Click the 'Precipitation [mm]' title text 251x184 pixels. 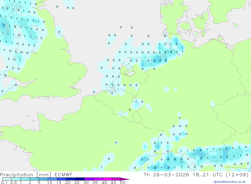click(26, 174)
